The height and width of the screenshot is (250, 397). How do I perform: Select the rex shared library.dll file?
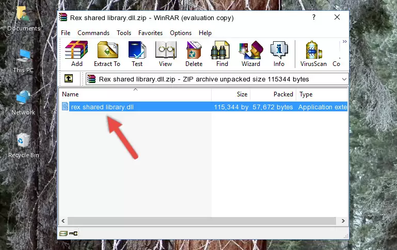pos(102,107)
